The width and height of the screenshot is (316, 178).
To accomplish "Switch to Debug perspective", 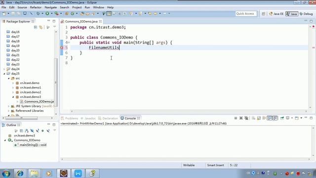I will [306, 14].
